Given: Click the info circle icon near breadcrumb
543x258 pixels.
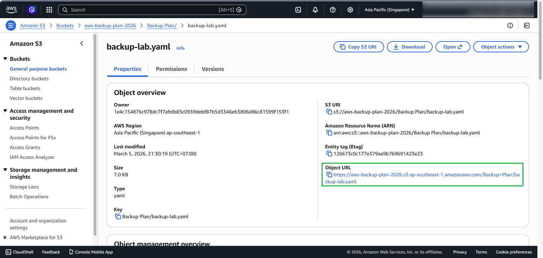Looking at the screenshot, I should tap(510, 25).
